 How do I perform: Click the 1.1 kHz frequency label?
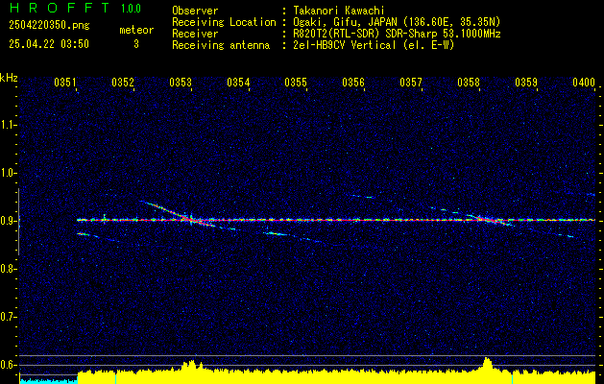click(x=9, y=125)
